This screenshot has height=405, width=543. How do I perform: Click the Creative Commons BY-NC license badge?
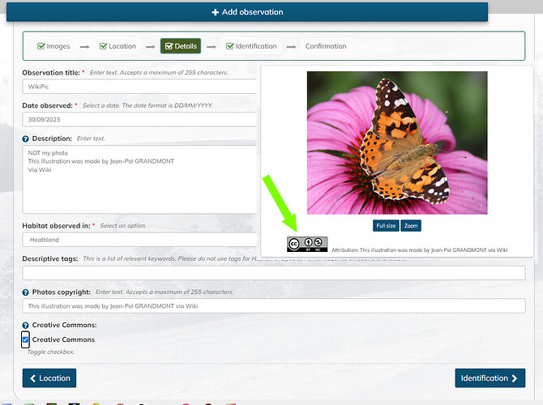click(x=307, y=244)
